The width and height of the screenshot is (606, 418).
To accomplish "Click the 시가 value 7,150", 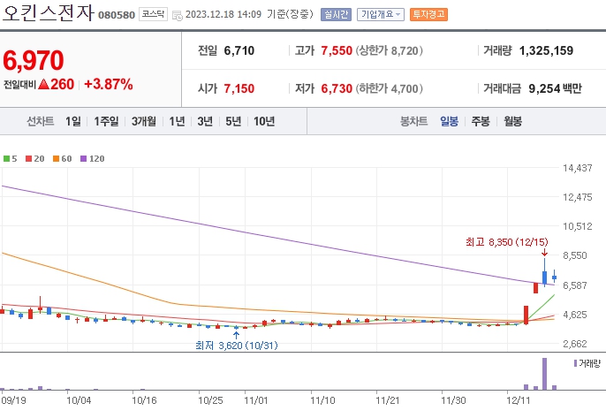I will [x=239, y=88].
